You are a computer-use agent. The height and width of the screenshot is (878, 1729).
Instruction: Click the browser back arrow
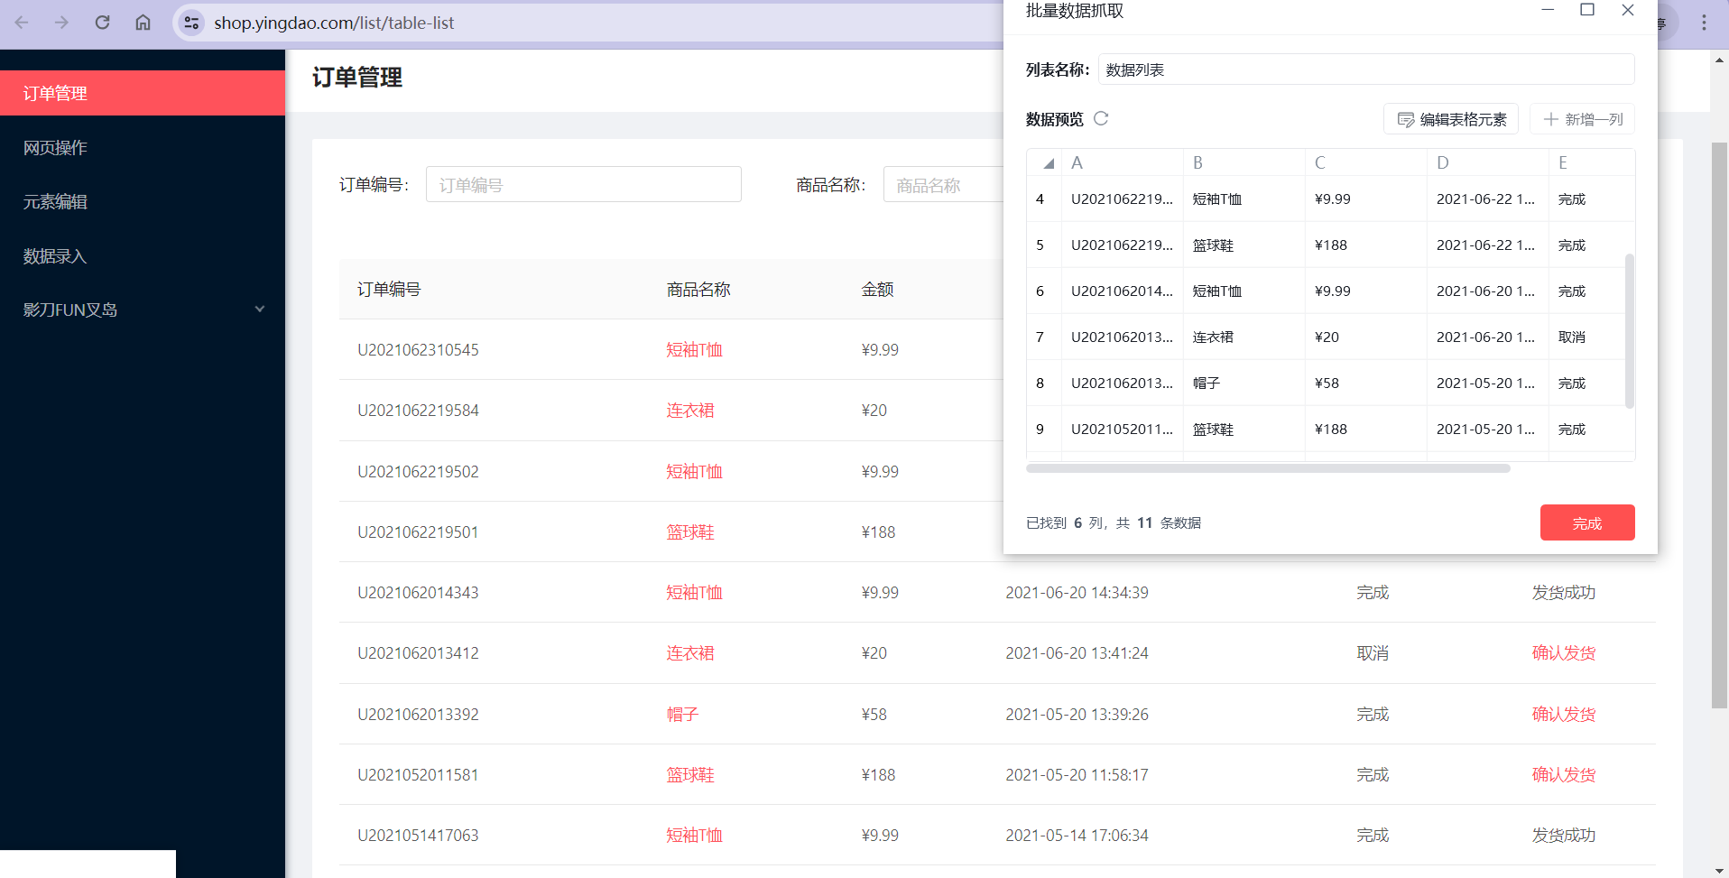[x=22, y=23]
